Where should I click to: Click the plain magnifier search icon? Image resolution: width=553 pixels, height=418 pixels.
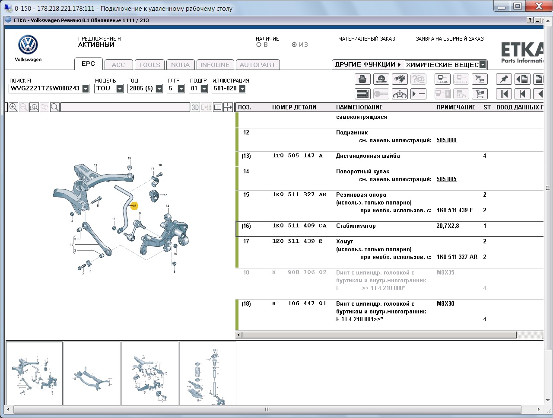coord(55,107)
